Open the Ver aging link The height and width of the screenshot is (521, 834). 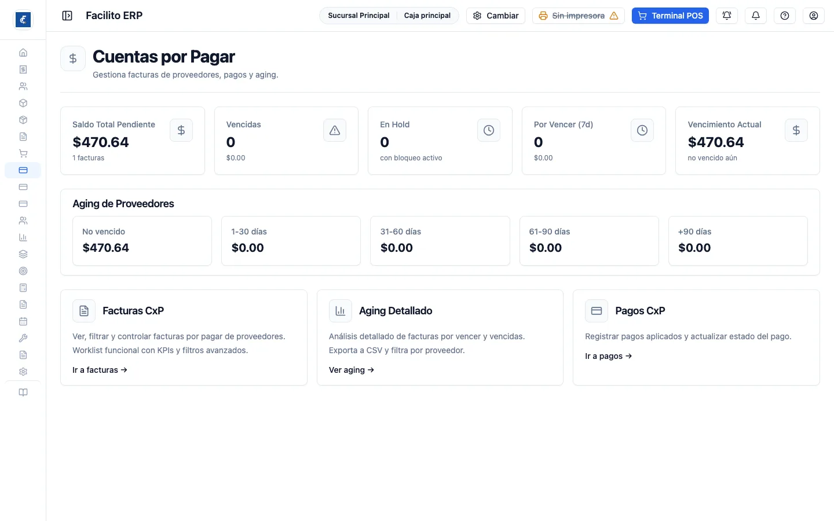[x=352, y=370]
